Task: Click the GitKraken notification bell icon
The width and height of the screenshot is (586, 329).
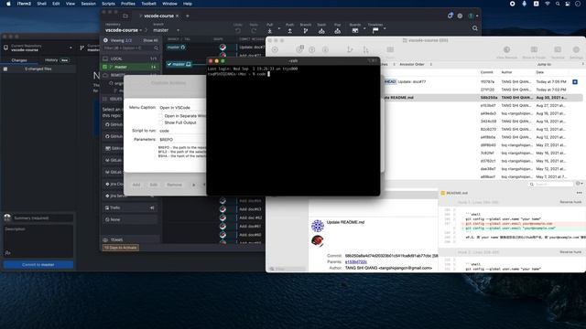Action: click(450, 16)
